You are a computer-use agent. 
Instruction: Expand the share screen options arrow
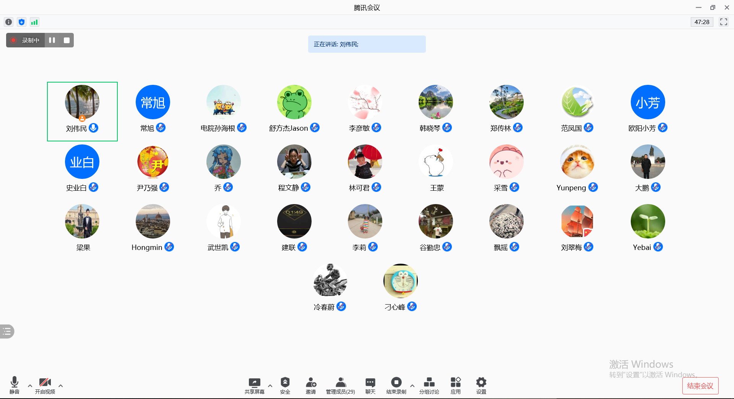(270, 386)
